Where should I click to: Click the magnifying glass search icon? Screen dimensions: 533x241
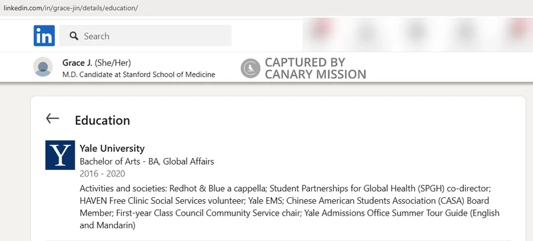(74, 36)
